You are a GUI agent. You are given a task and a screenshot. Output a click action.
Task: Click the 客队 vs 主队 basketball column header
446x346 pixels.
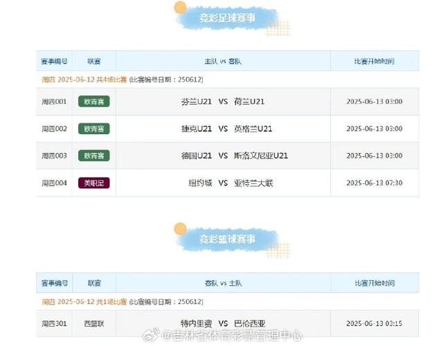click(223, 283)
